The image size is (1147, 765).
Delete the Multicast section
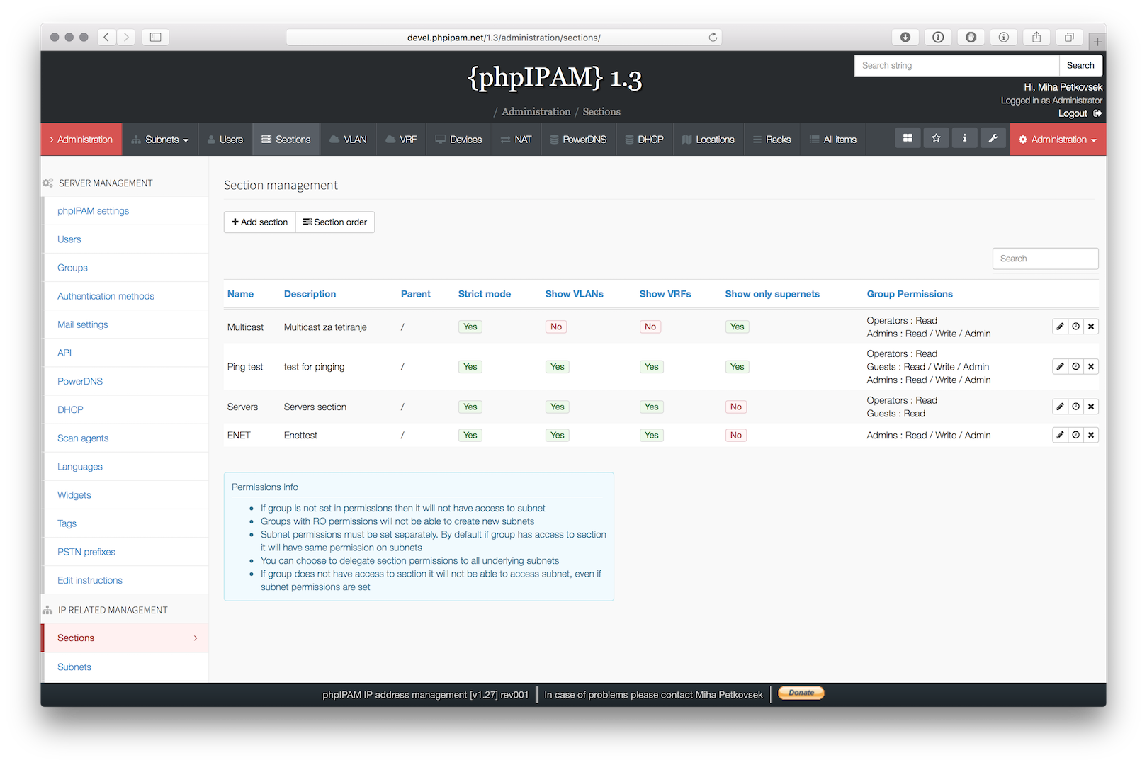pos(1091,327)
